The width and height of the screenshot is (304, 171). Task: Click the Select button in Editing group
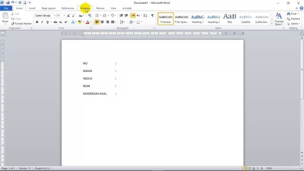click(x=294, y=24)
